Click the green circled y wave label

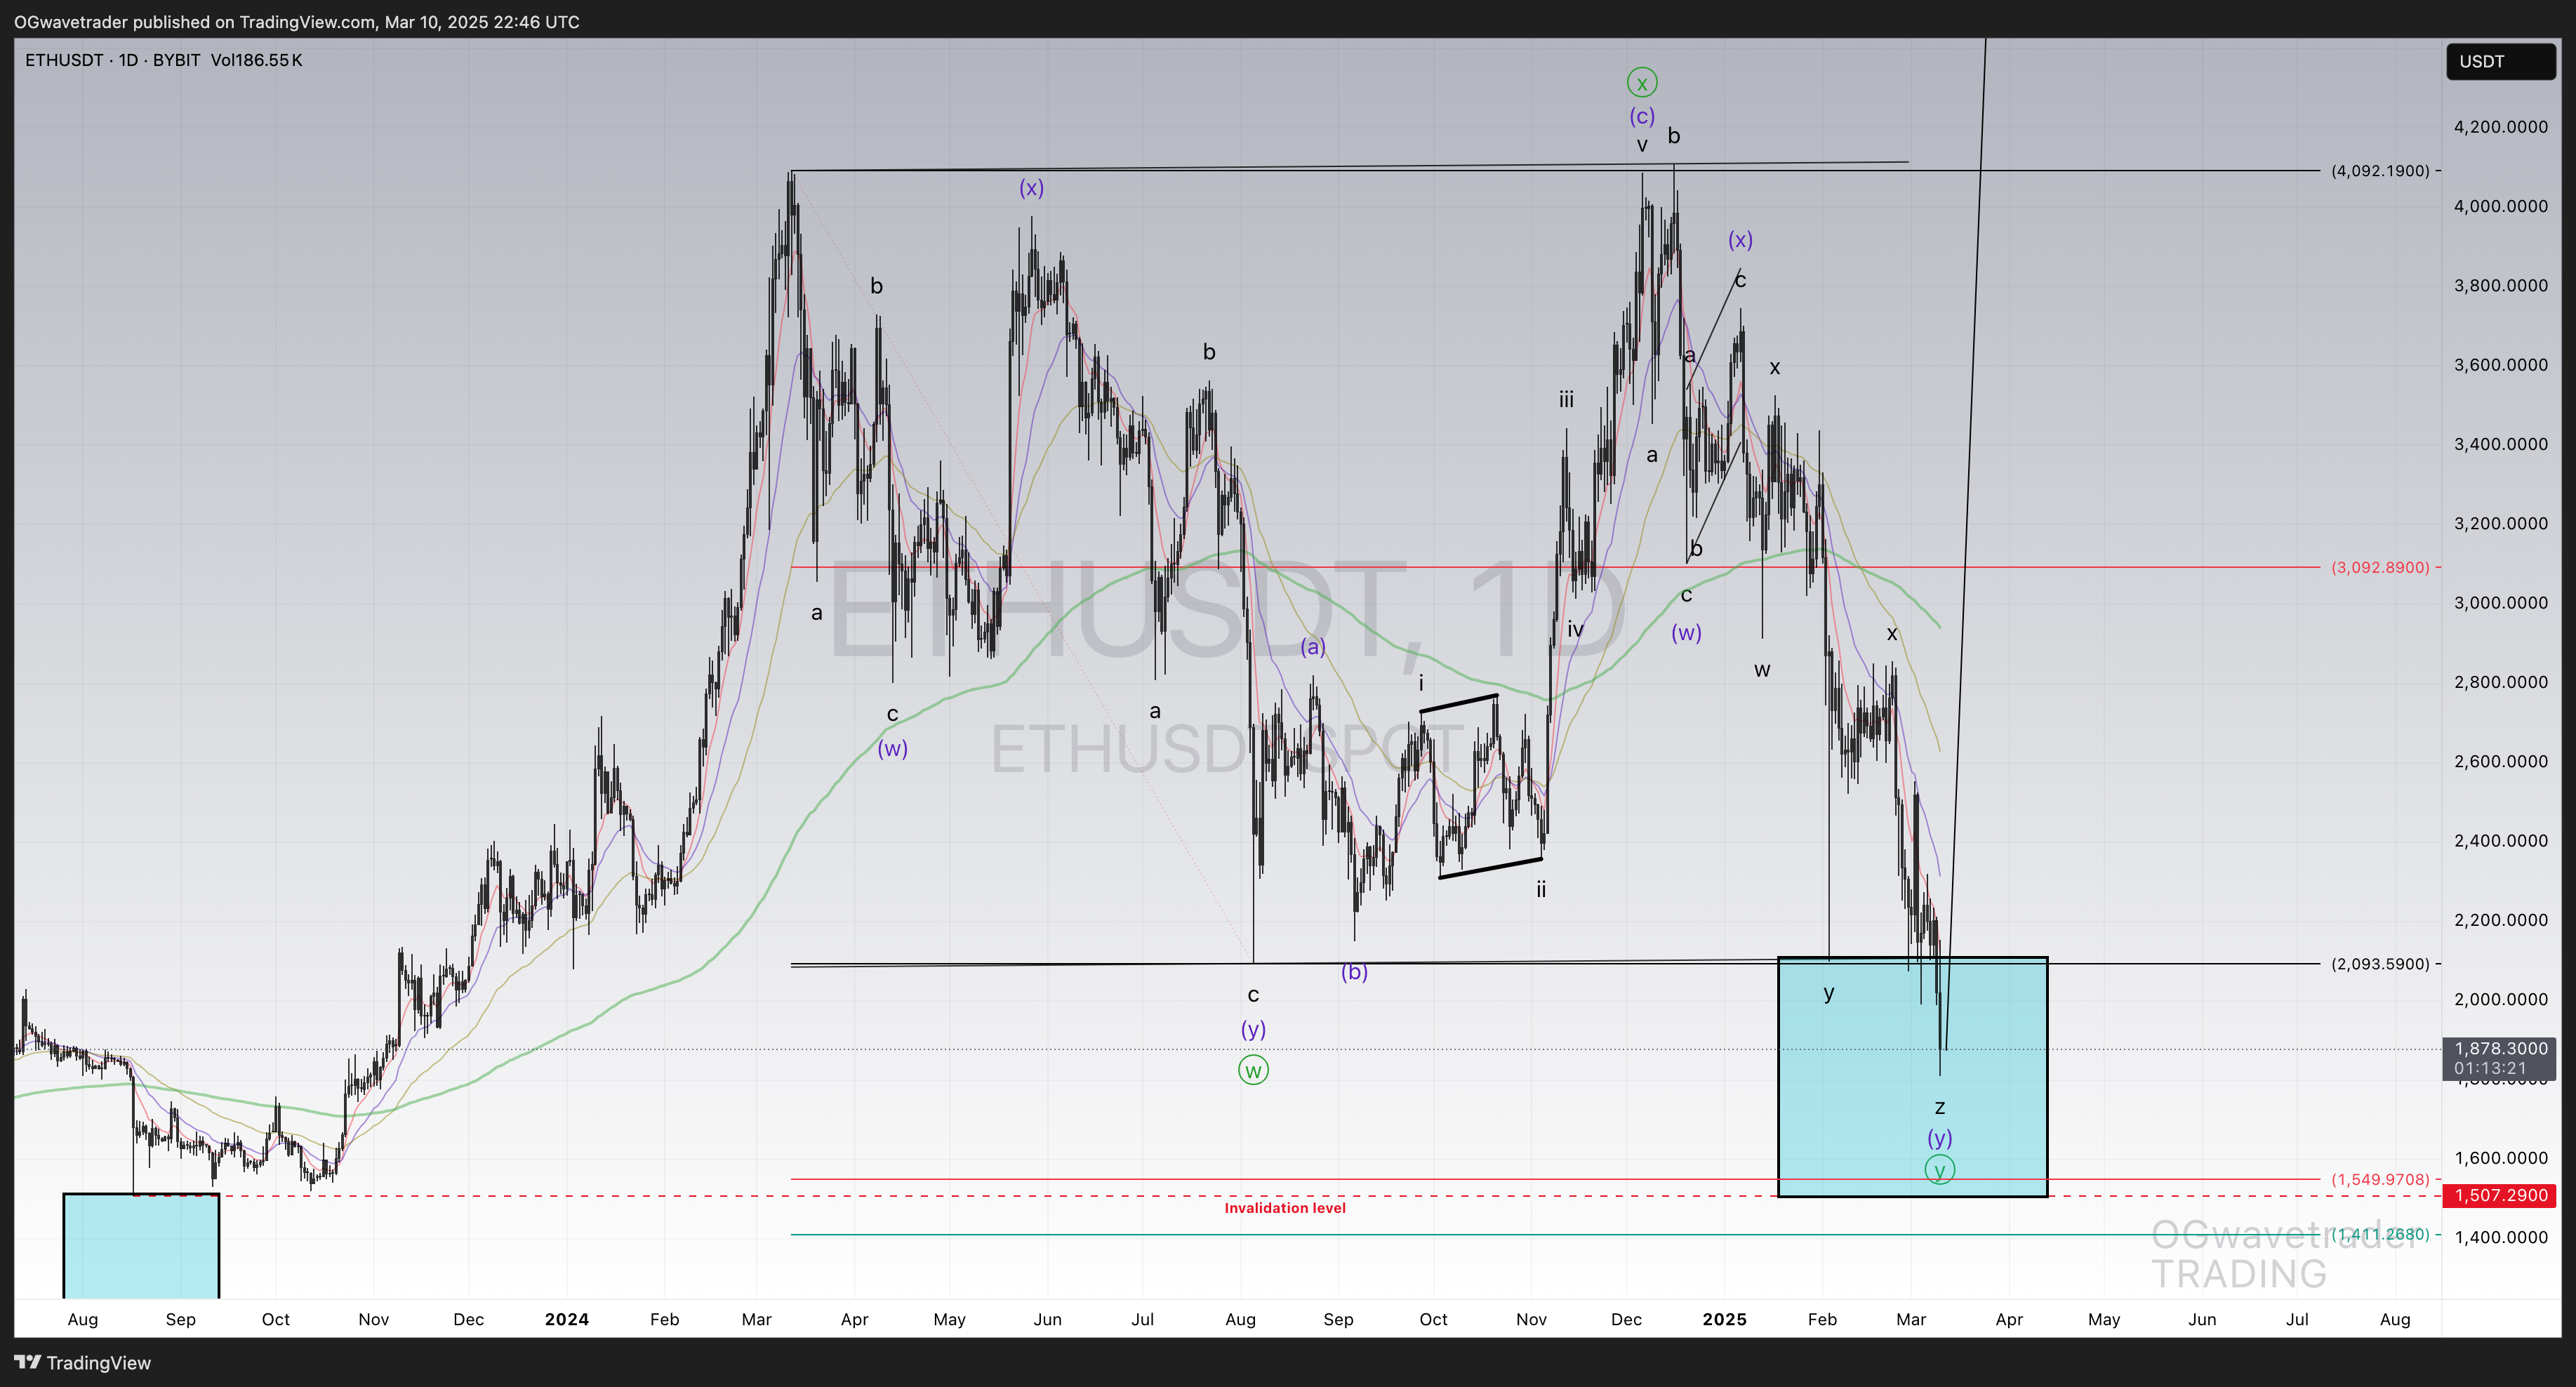(x=1939, y=1169)
